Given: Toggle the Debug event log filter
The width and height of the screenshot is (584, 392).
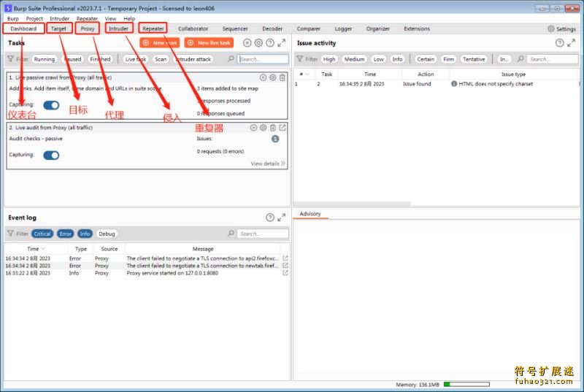Looking at the screenshot, I should (x=107, y=234).
